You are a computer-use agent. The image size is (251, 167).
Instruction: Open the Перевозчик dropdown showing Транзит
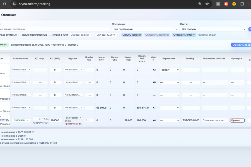pos(170,70)
